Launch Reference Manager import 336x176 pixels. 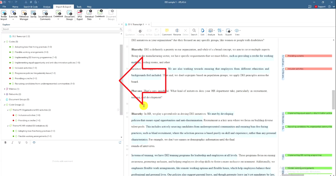[24, 15]
